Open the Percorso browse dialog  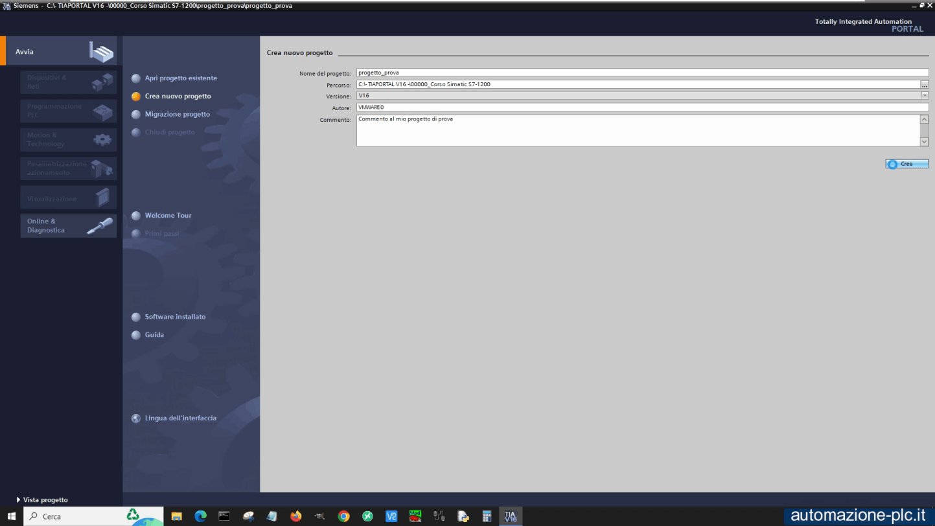pyautogui.click(x=925, y=84)
